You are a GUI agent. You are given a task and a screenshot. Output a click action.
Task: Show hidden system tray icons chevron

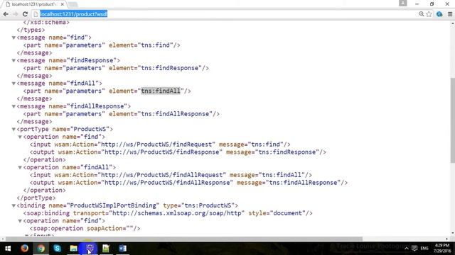click(407, 249)
